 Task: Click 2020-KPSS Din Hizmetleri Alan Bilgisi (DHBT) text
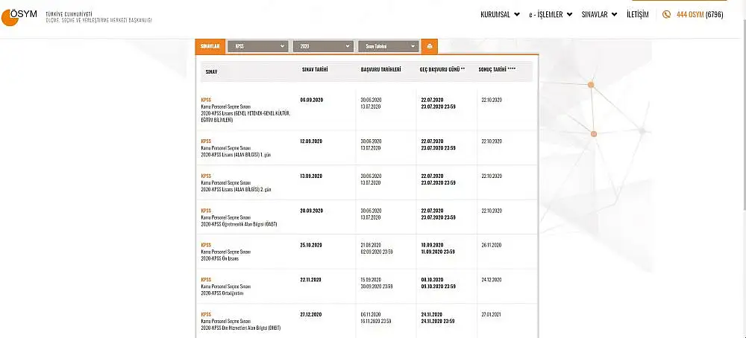click(241, 328)
